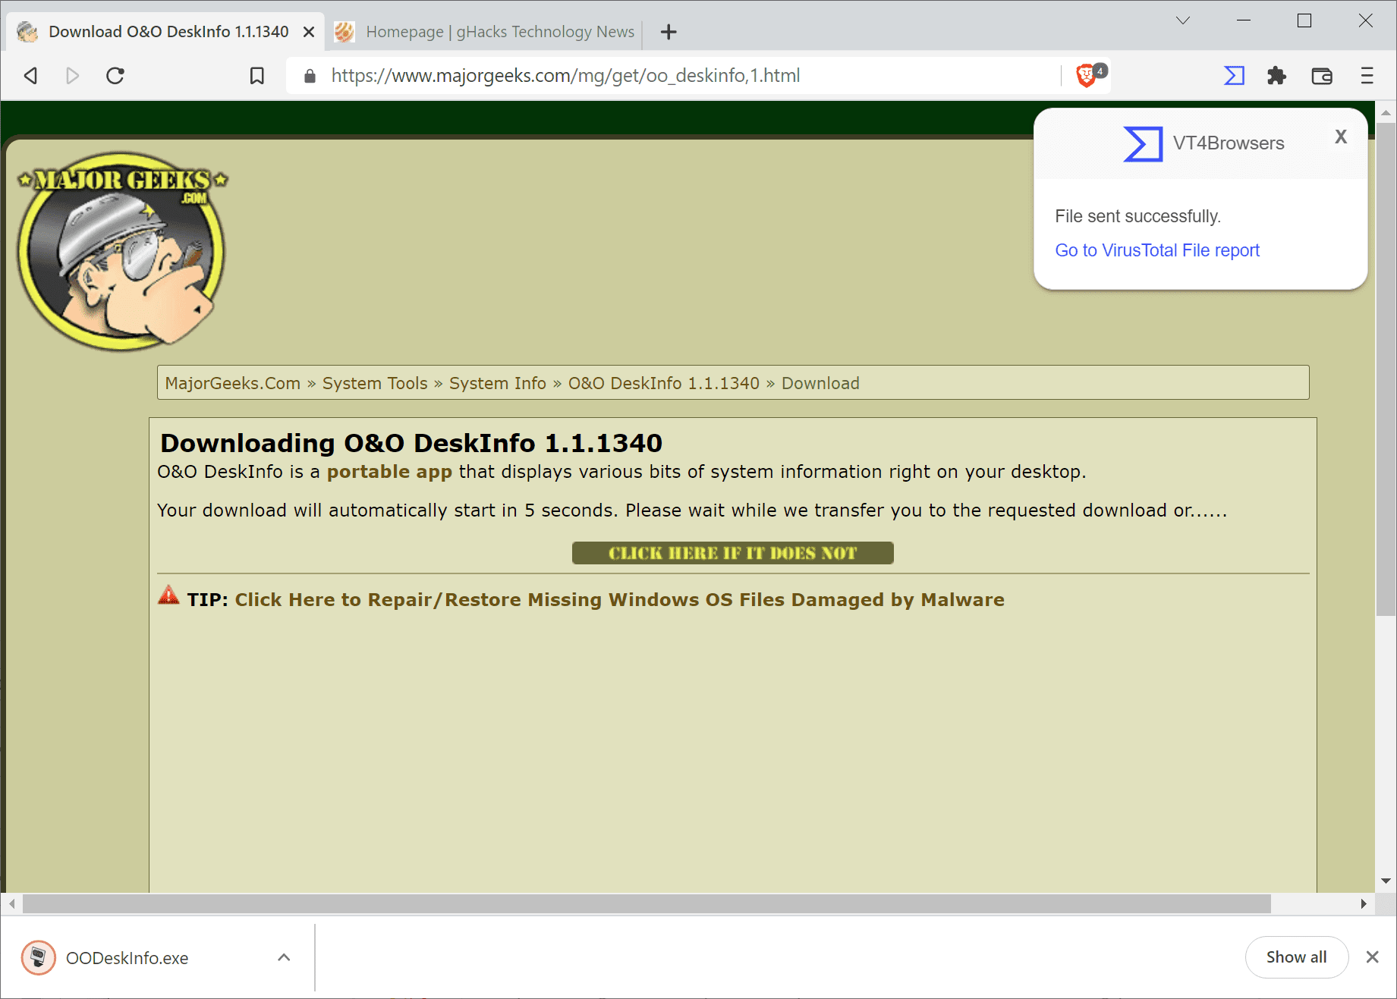
Task: Expand the OODeskInfo.exe download options chevron
Action: point(284,957)
